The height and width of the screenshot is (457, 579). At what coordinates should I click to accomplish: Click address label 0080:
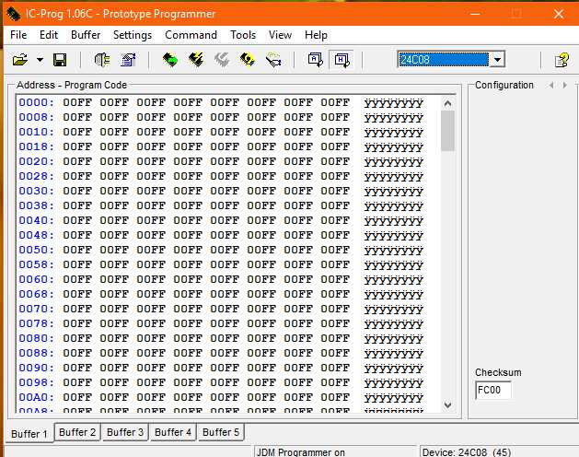pyautogui.click(x=36, y=338)
